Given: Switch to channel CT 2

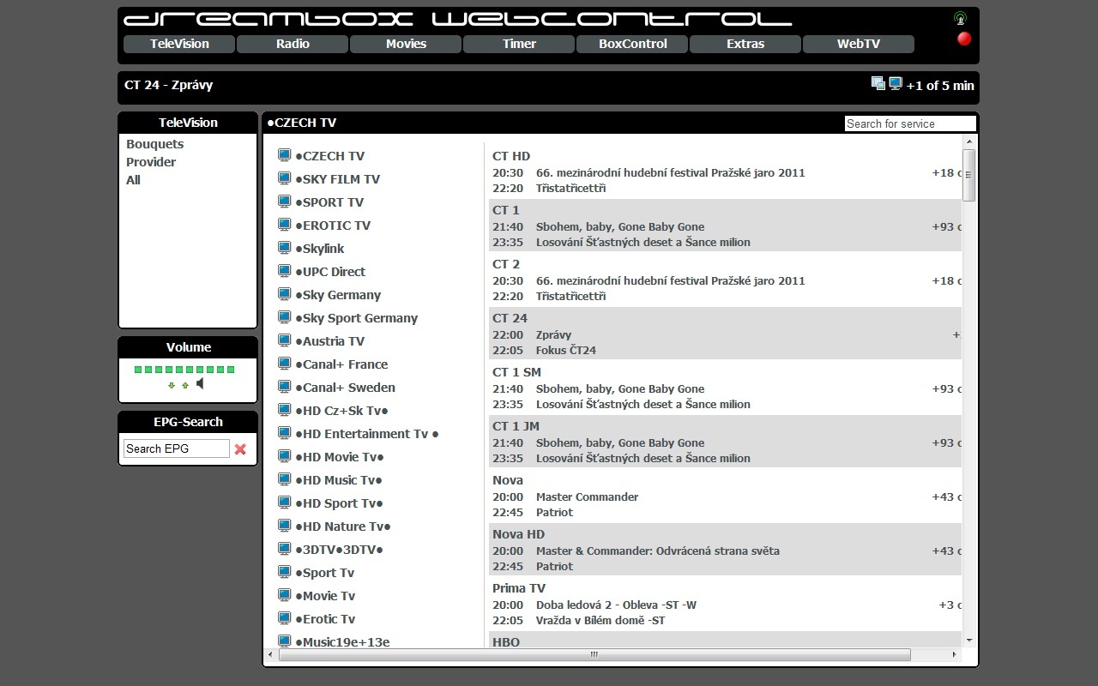Looking at the screenshot, I should click(506, 264).
